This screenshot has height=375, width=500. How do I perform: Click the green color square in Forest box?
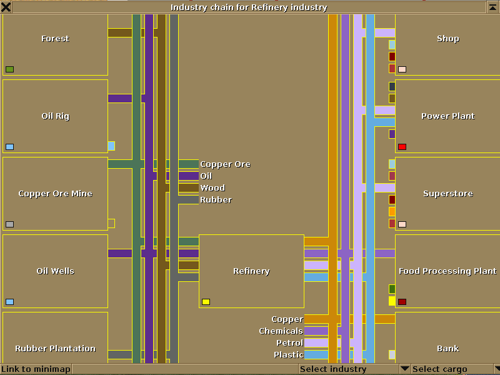(9, 69)
